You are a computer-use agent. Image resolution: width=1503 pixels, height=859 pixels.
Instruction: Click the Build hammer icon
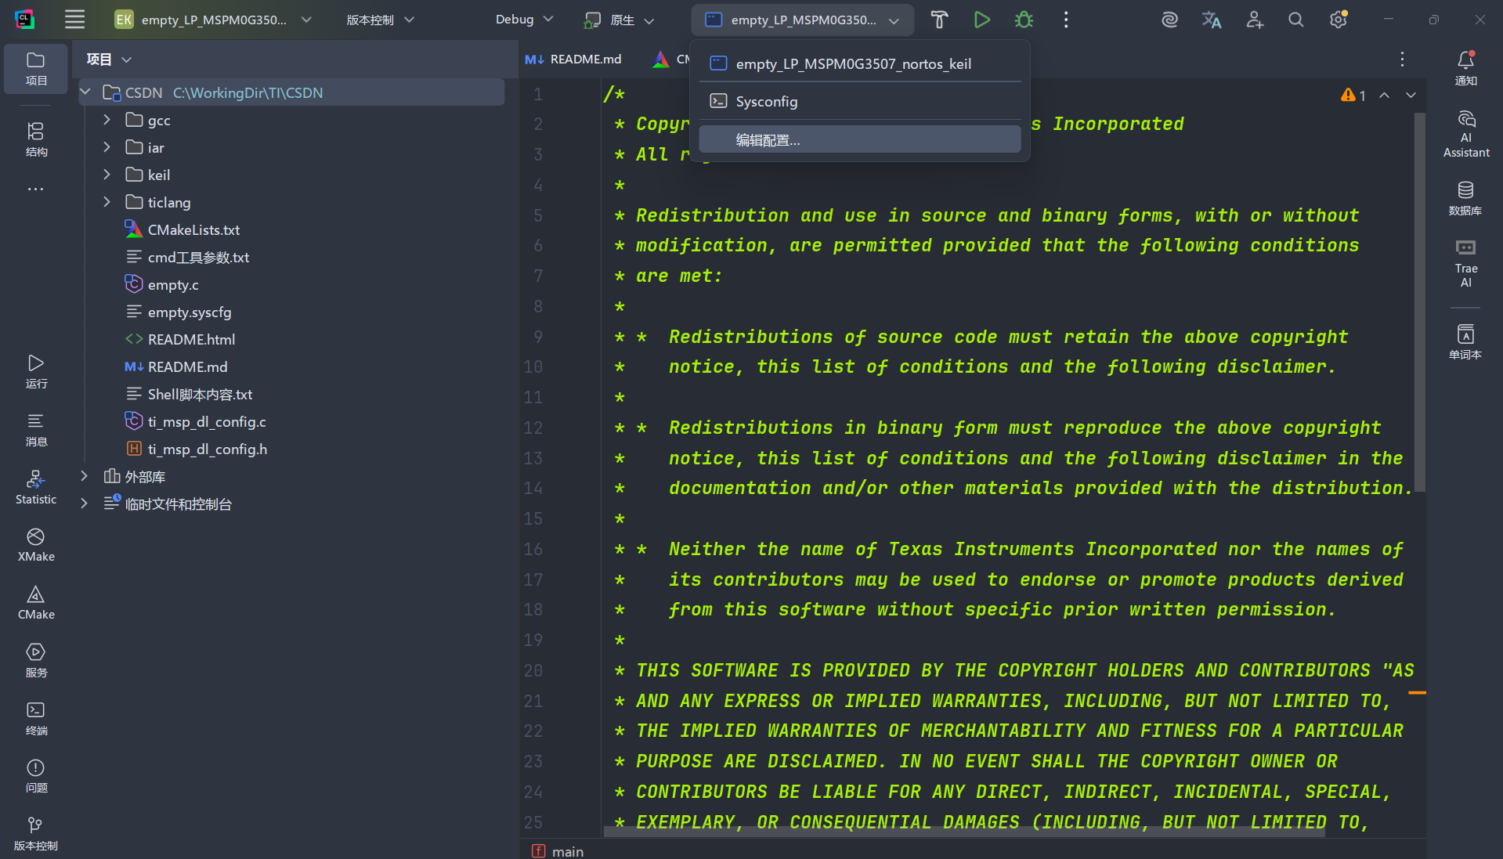pos(939,20)
